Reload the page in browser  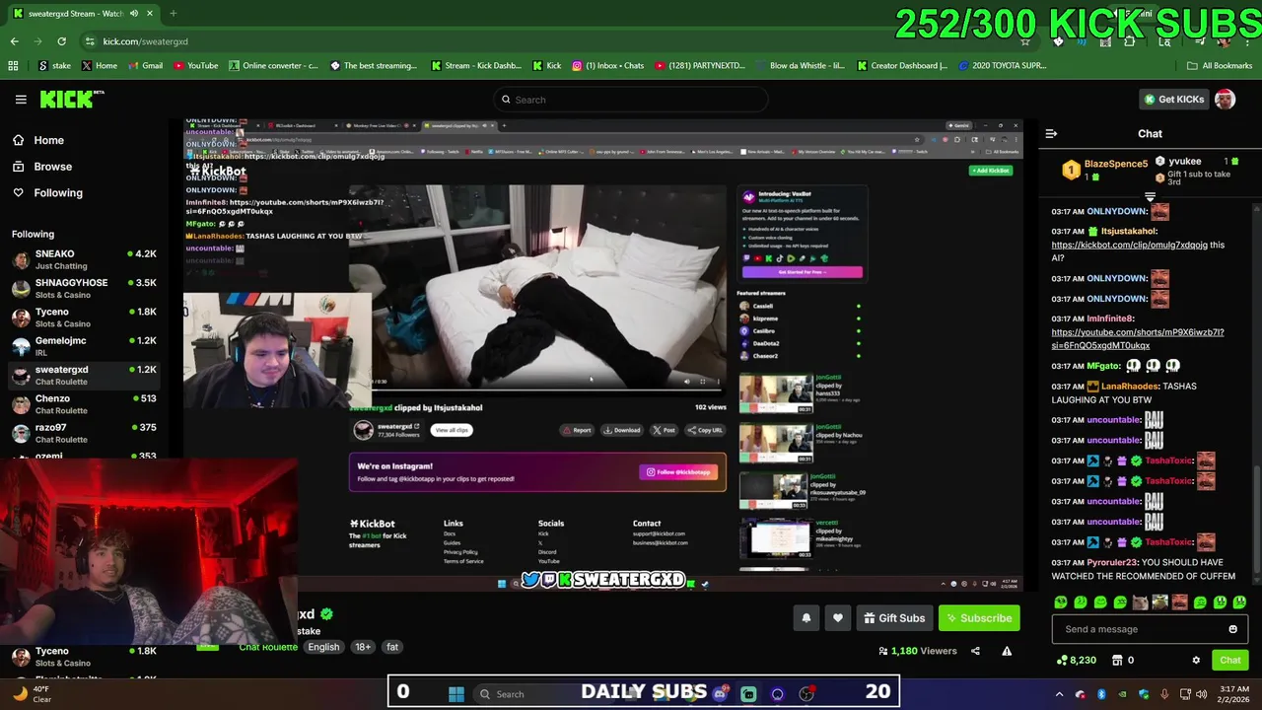coord(61,41)
